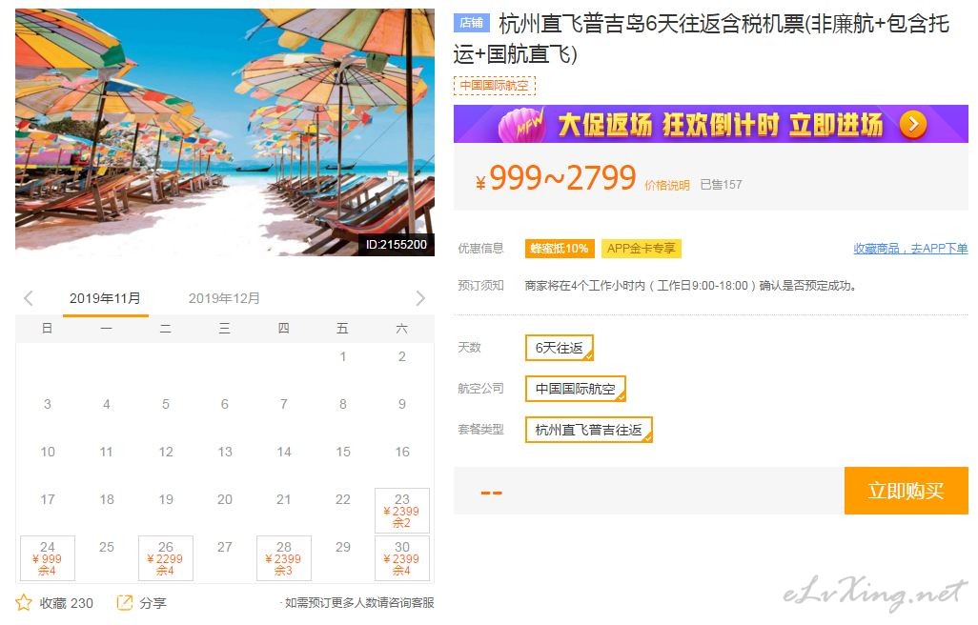Switch to 2019年11月 tab
This screenshot has height=625, width=978.
click(x=105, y=298)
